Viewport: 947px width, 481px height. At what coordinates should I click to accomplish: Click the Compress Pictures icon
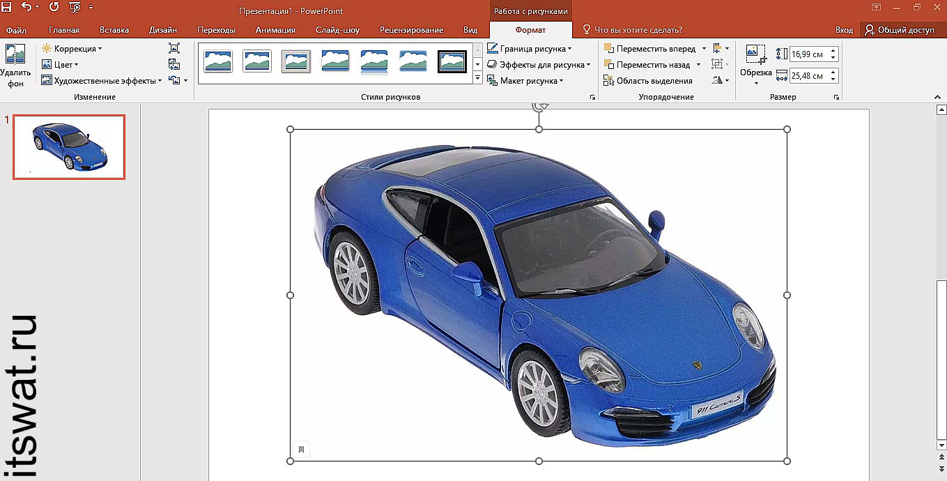coord(174,49)
